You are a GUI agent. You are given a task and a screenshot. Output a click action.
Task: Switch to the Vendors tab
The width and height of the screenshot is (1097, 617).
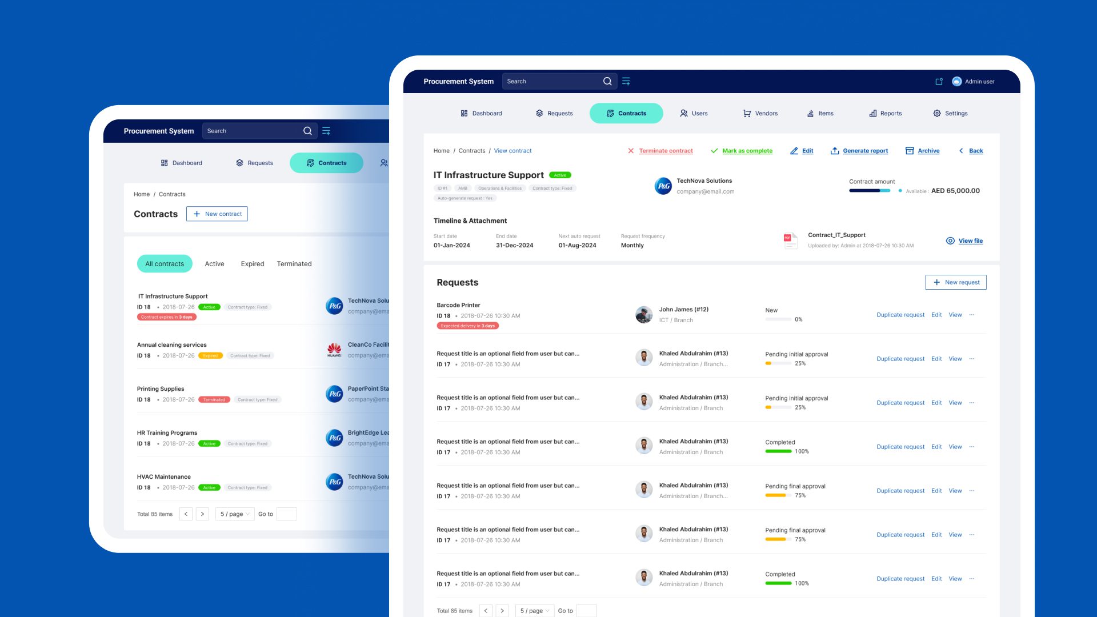coord(760,113)
